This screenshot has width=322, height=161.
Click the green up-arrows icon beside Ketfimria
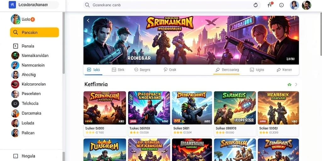289,84
